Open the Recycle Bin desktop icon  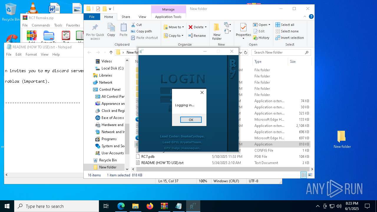pyautogui.click(x=11, y=12)
